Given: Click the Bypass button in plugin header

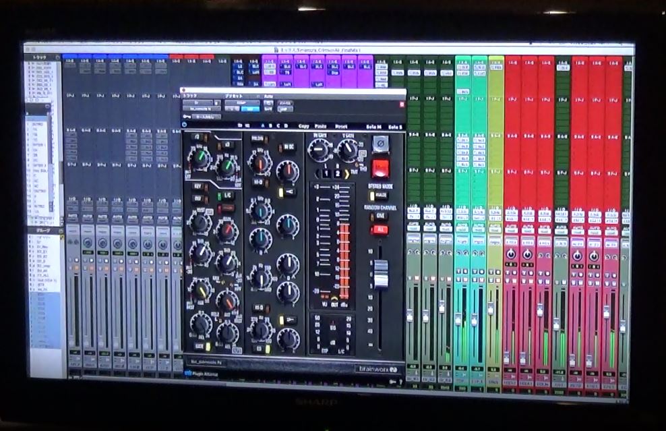Looking at the screenshot, I should [284, 103].
